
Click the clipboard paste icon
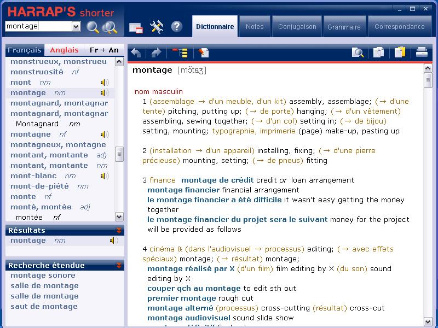(x=400, y=52)
